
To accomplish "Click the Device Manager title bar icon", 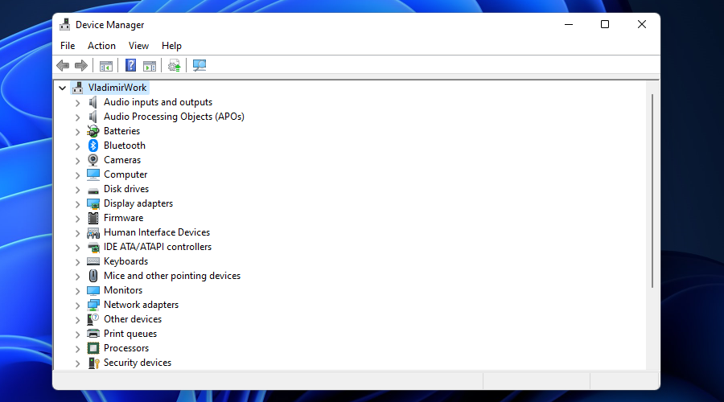I will pos(64,24).
